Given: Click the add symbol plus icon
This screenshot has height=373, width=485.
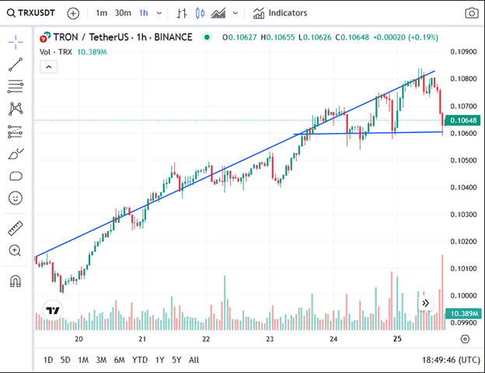Looking at the screenshot, I should tap(73, 13).
